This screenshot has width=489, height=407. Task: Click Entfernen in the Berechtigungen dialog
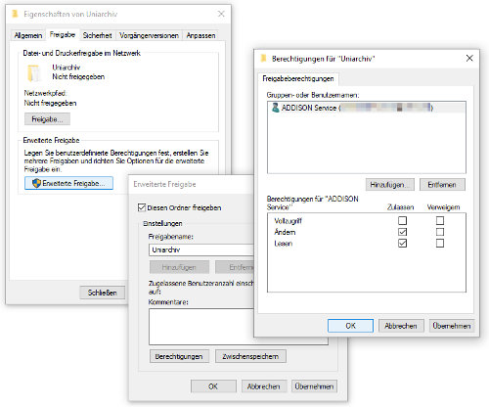tap(442, 185)
